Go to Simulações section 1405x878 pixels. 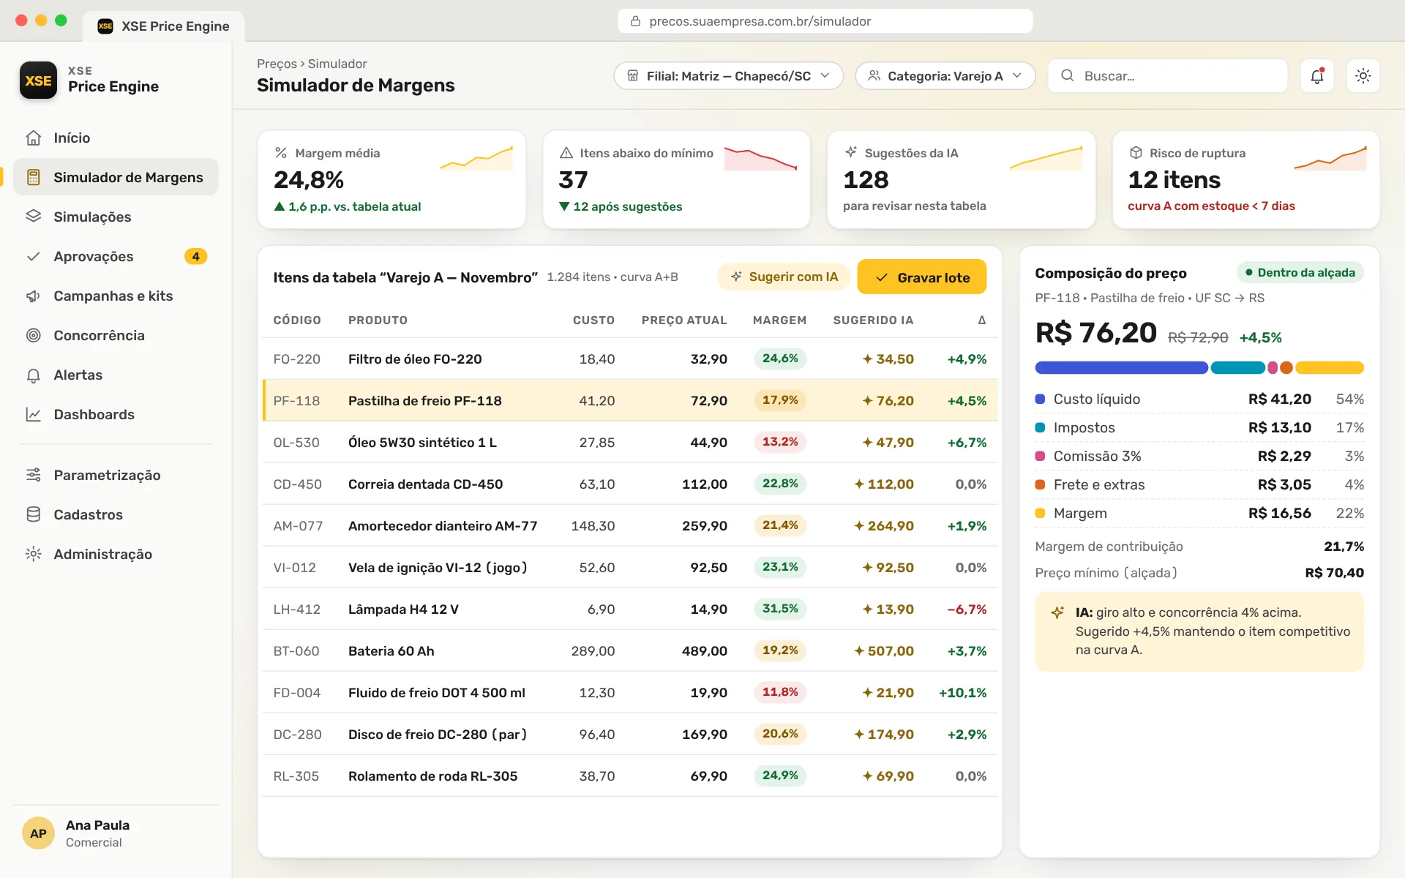point(116,217)
